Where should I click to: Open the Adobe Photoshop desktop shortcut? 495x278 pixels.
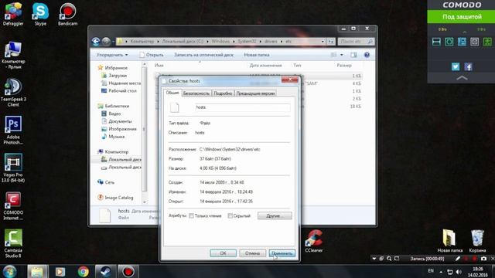13,131
